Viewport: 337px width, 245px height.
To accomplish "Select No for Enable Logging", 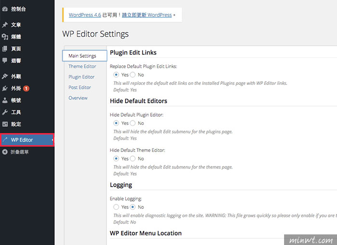I will pos(133,207).
